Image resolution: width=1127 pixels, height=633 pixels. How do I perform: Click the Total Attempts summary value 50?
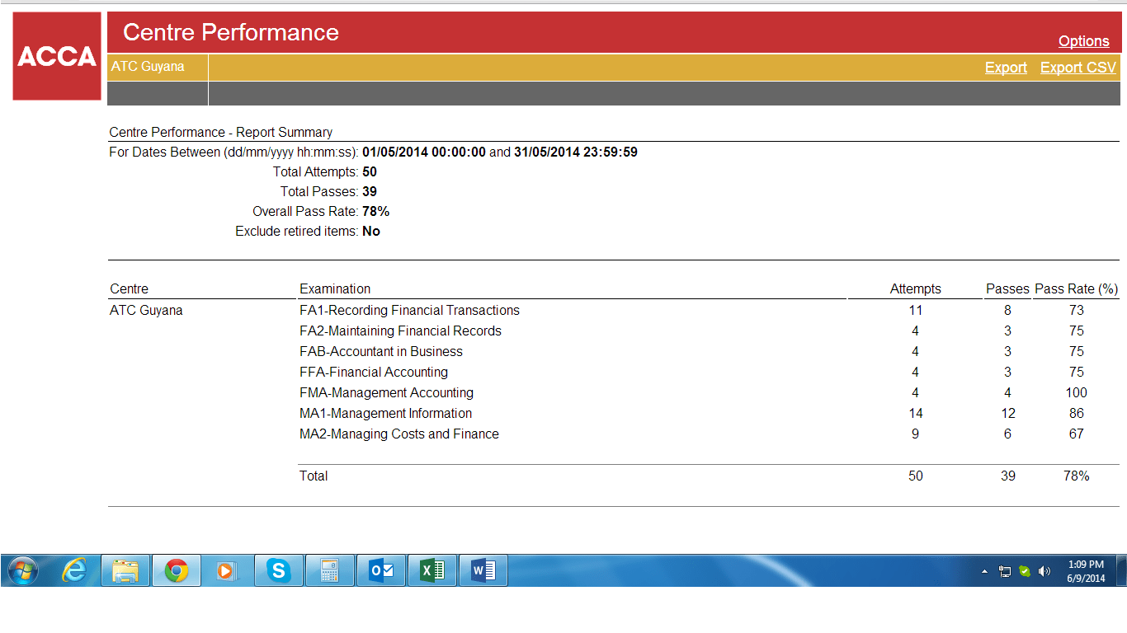pos(370,172)
